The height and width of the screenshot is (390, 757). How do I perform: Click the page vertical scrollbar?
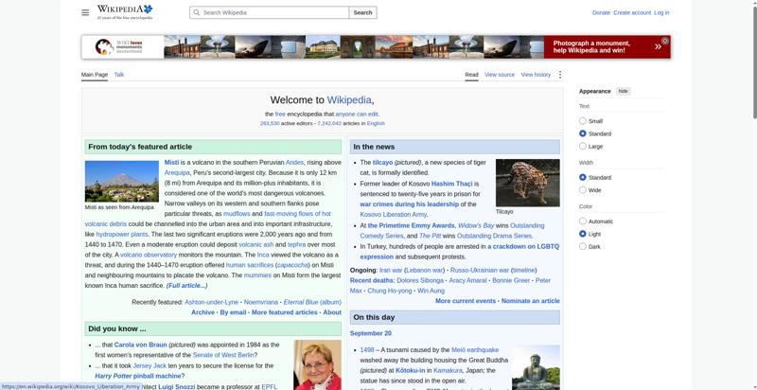tap(754, 61)
